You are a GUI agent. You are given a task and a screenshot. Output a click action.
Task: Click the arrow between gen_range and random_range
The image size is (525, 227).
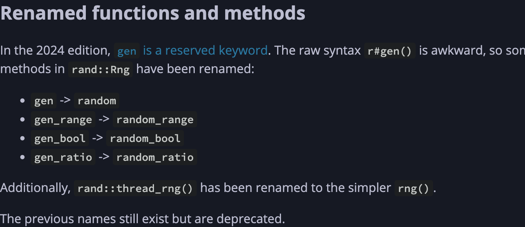coord(104,120)
